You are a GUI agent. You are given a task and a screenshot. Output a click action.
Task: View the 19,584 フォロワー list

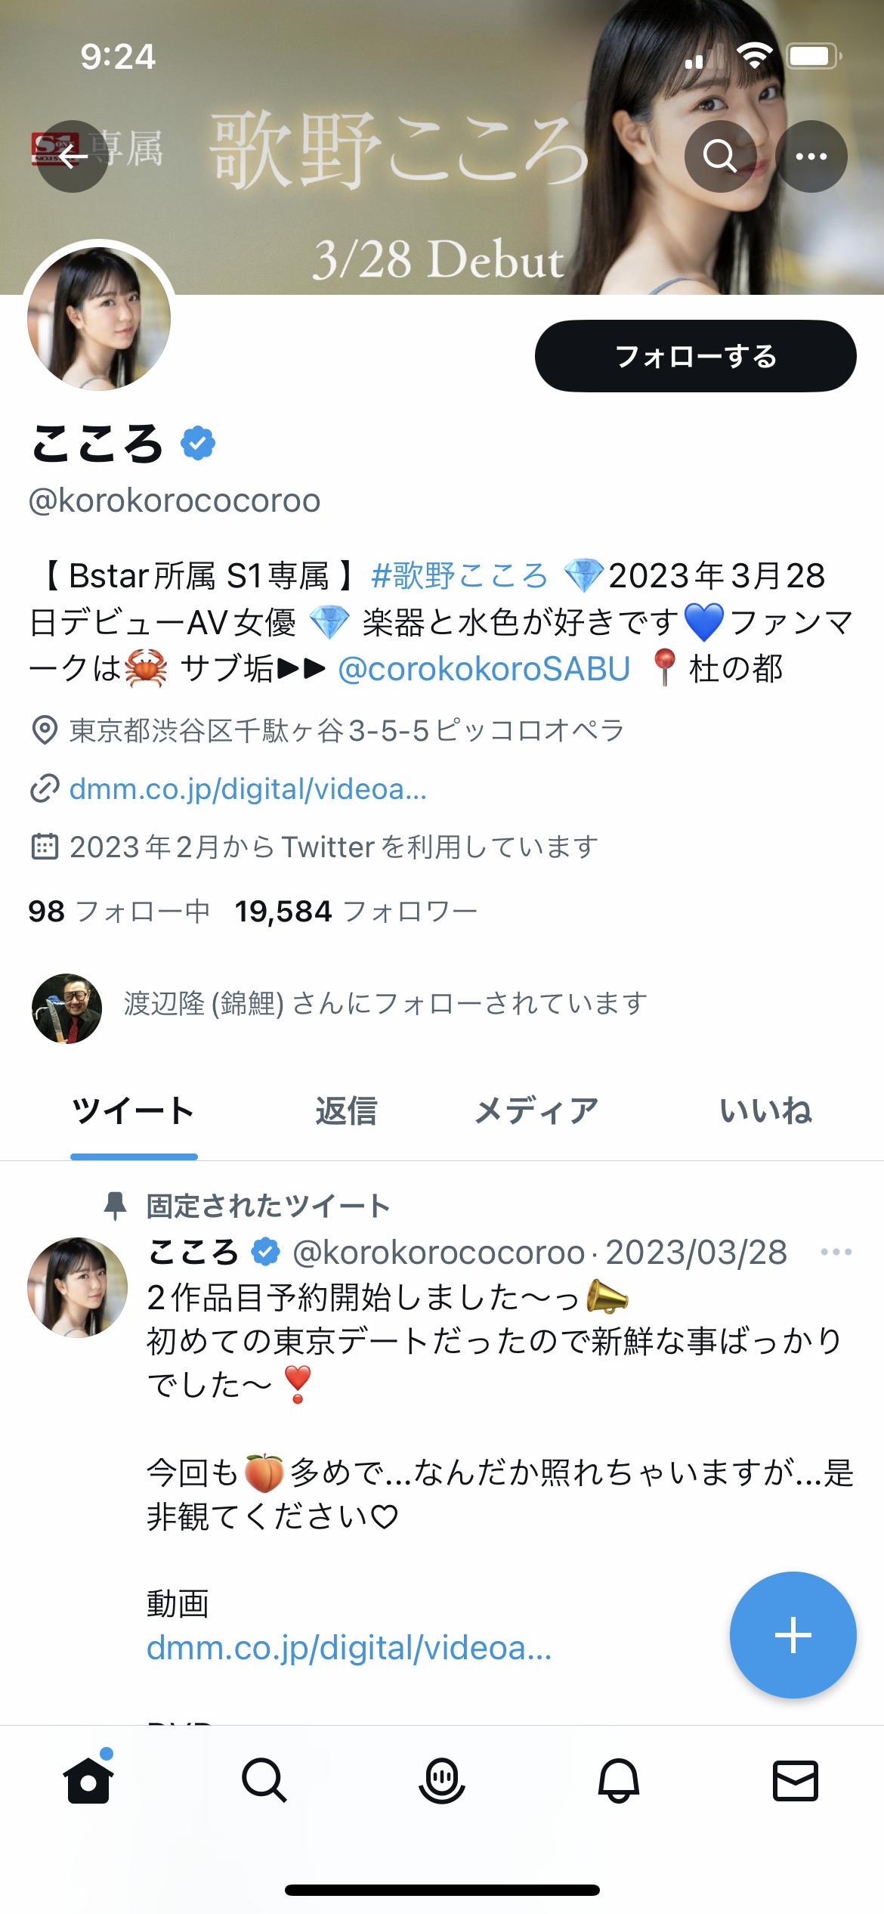click(356, 912)
